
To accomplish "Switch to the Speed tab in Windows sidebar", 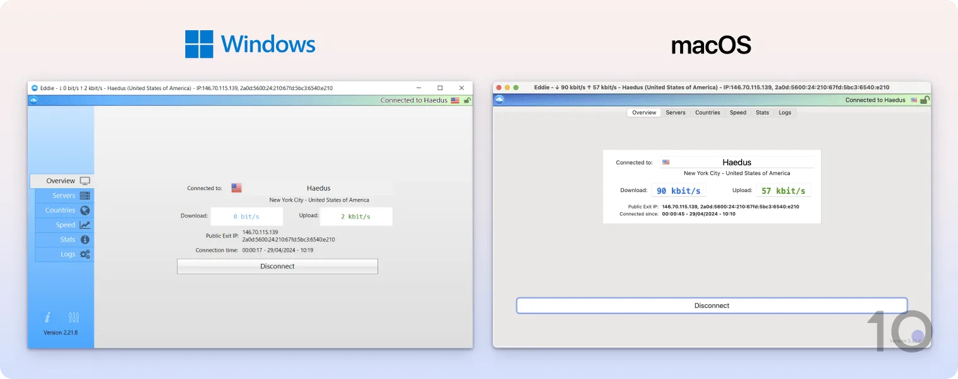I will pos(64,225).
